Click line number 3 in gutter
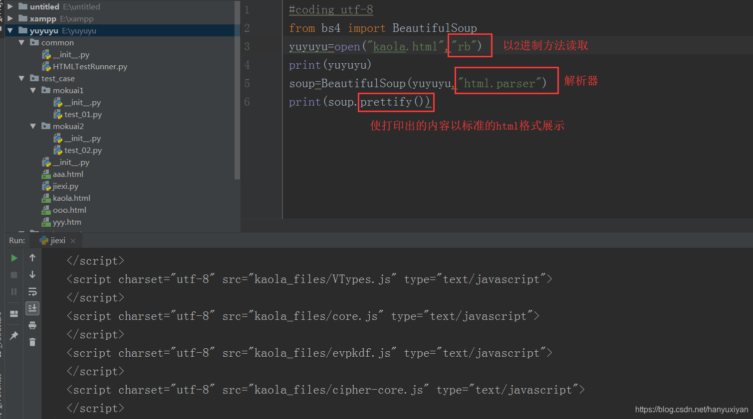 point(247,46)
